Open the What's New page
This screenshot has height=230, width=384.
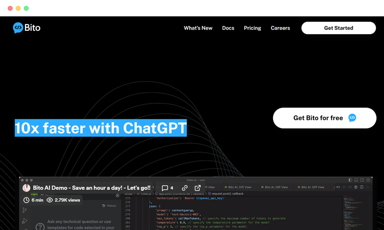198,28
